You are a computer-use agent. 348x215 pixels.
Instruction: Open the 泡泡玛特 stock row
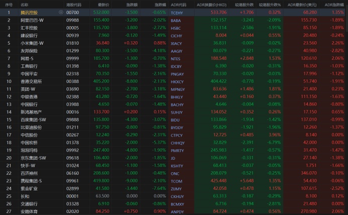tap(29, 150)
